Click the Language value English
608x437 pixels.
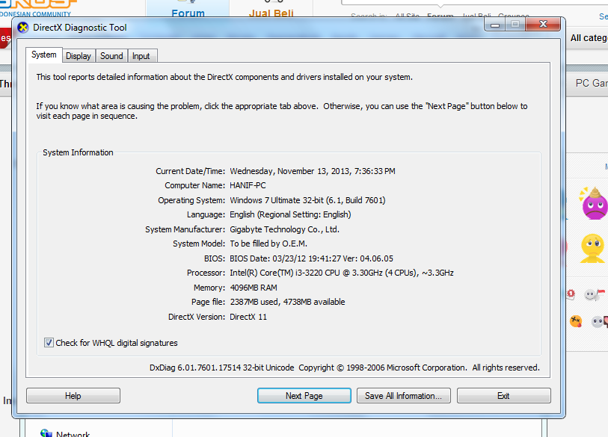coord(290,214)
